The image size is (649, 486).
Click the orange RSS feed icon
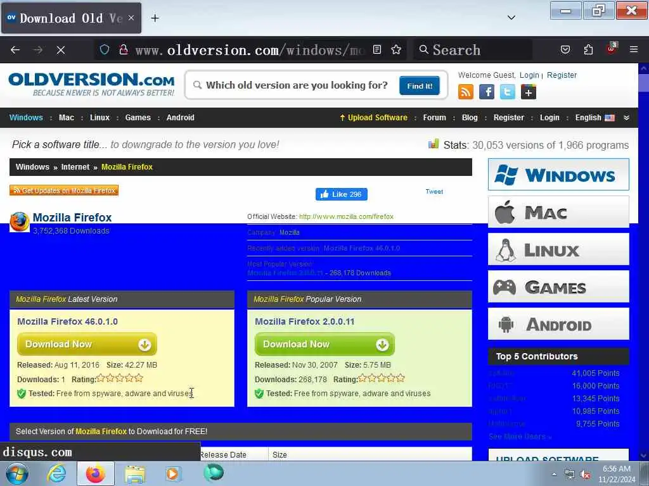point(466,92)
